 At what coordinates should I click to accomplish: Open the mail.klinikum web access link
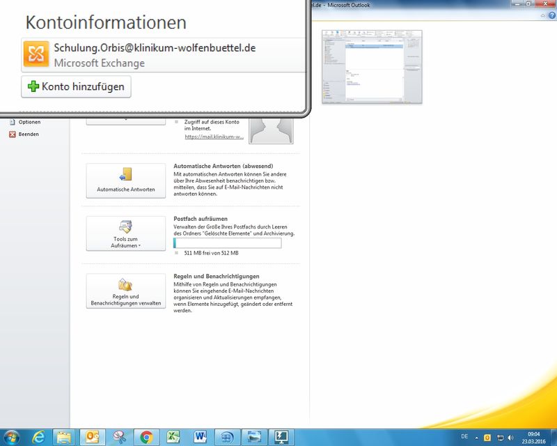click(214, 137)
